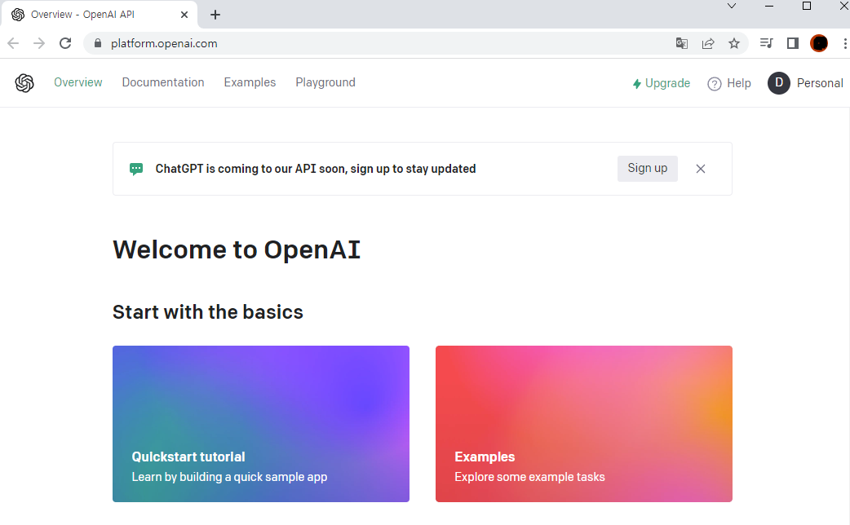
Task: Click the D profile avatar
Action: coord(779,83)
